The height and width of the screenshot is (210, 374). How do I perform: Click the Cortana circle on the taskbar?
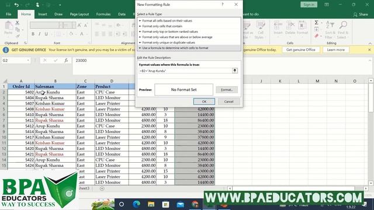pos(122,204)
